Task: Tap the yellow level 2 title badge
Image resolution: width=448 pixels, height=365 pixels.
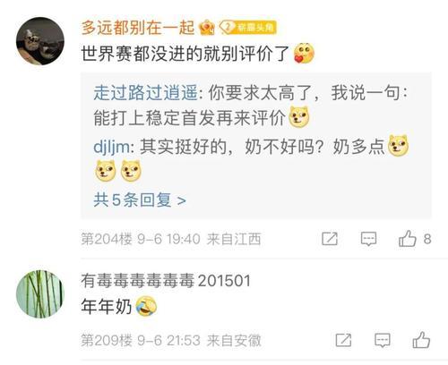Action: pos(248,28)
